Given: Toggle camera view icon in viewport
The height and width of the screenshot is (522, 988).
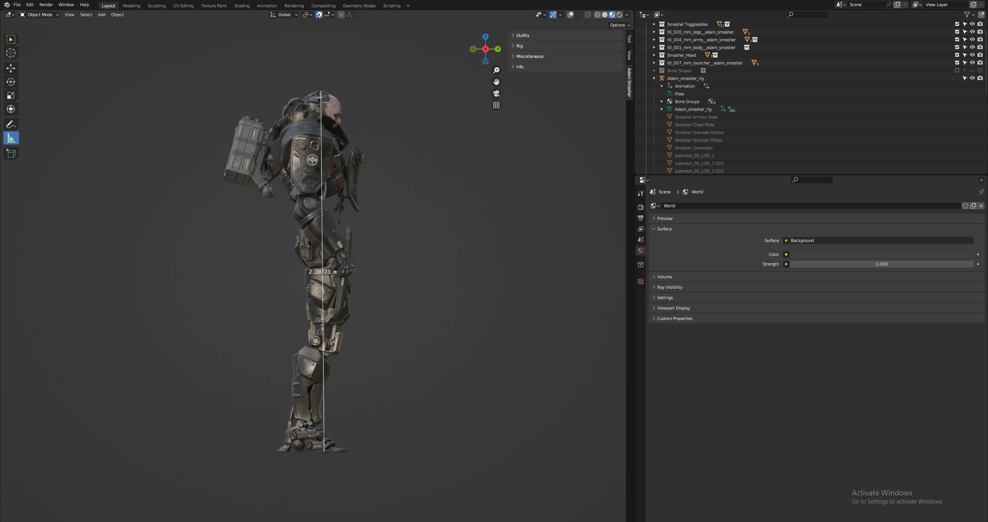Looking at the screenshot, I should 496,93.
